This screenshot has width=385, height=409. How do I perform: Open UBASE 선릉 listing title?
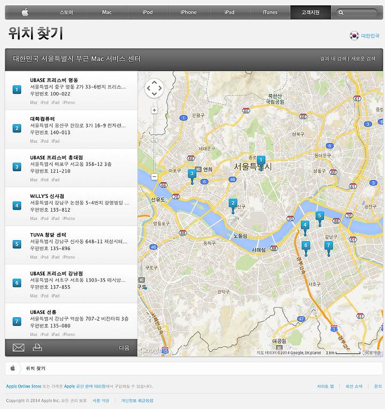point(43,312)
